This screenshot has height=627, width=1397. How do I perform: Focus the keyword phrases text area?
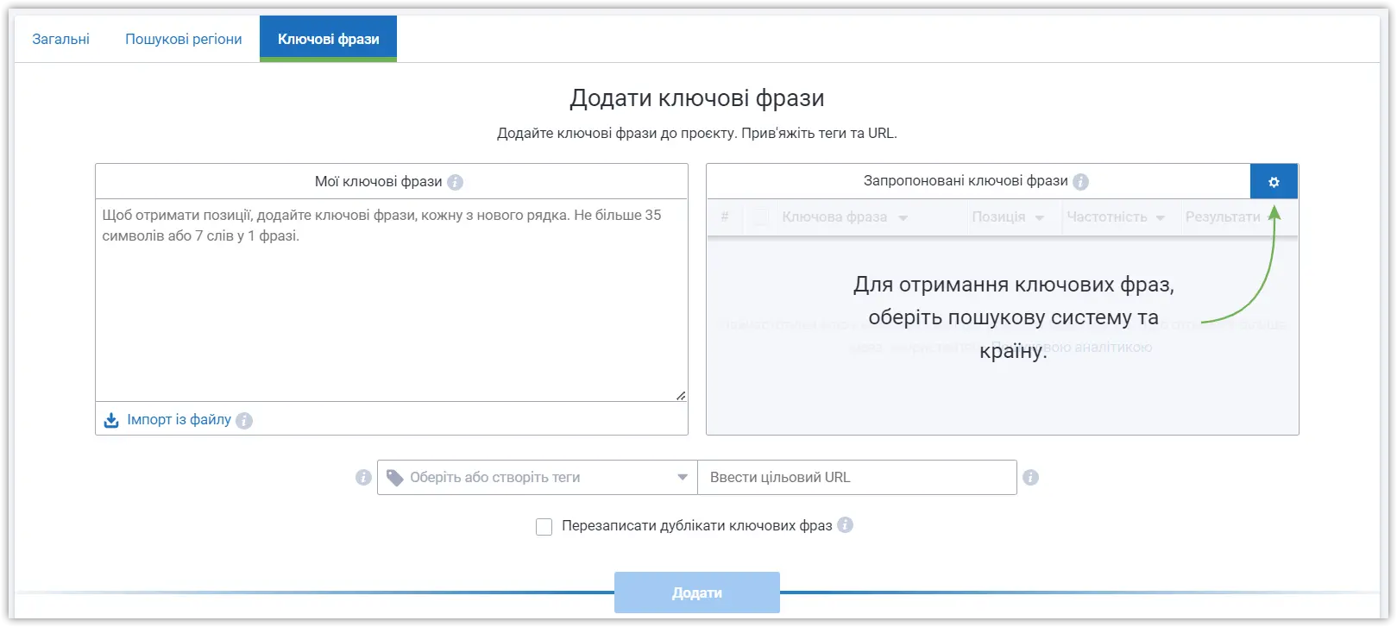[392, 300]
